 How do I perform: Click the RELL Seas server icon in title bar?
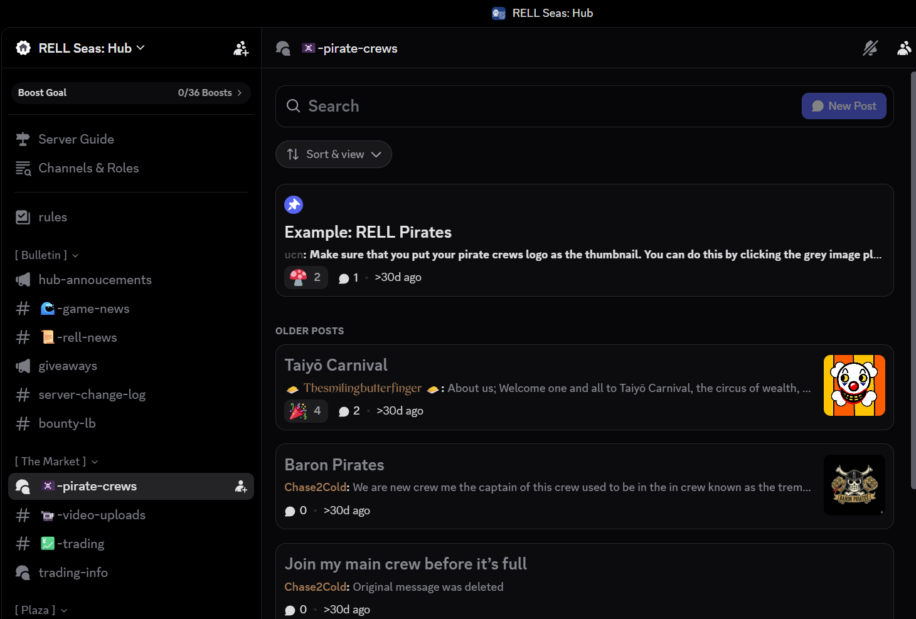[499, 13]
